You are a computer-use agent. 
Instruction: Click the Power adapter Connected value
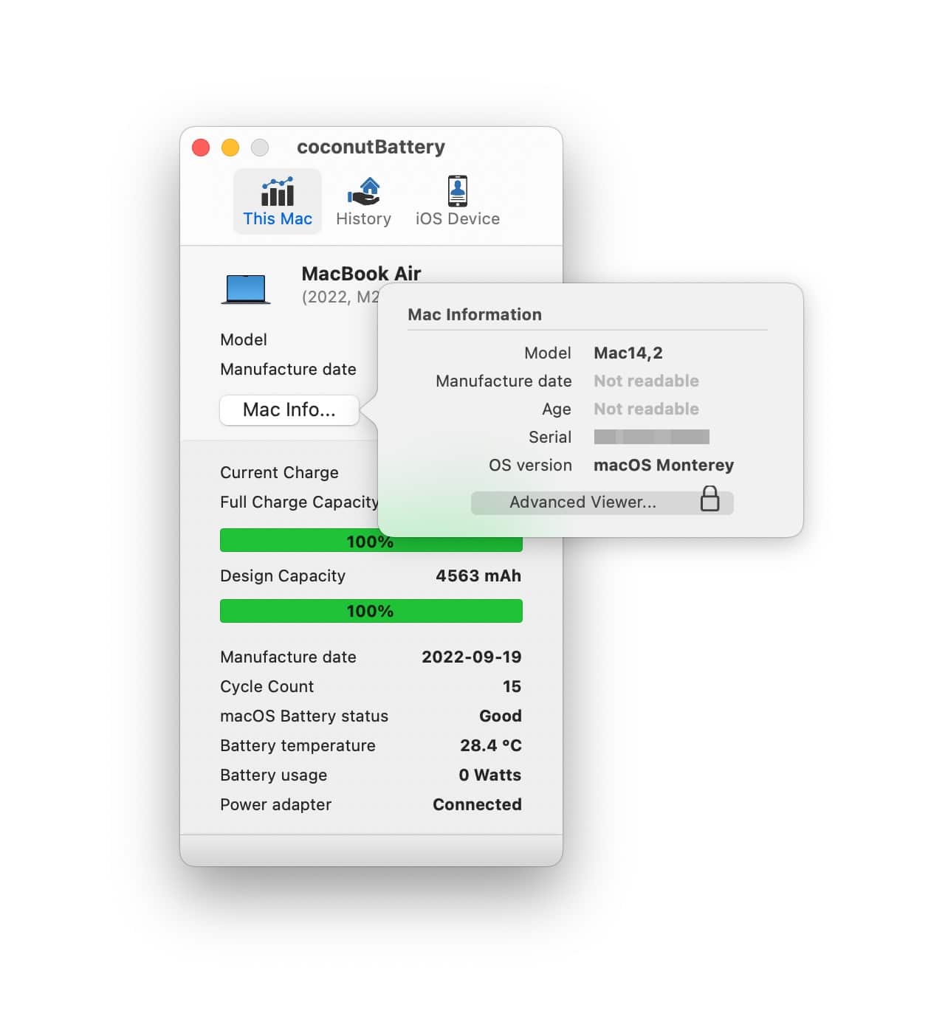tap(477, 804)
